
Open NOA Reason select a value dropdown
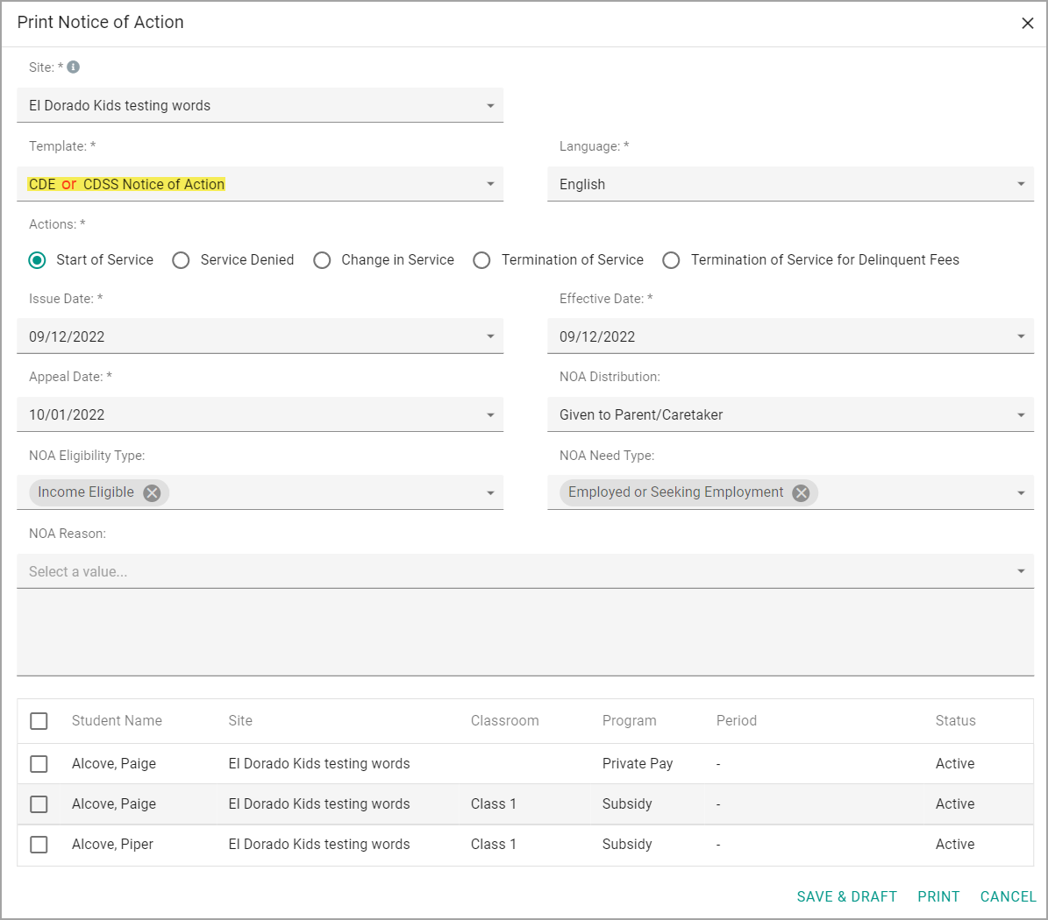[x=525, y=571]
